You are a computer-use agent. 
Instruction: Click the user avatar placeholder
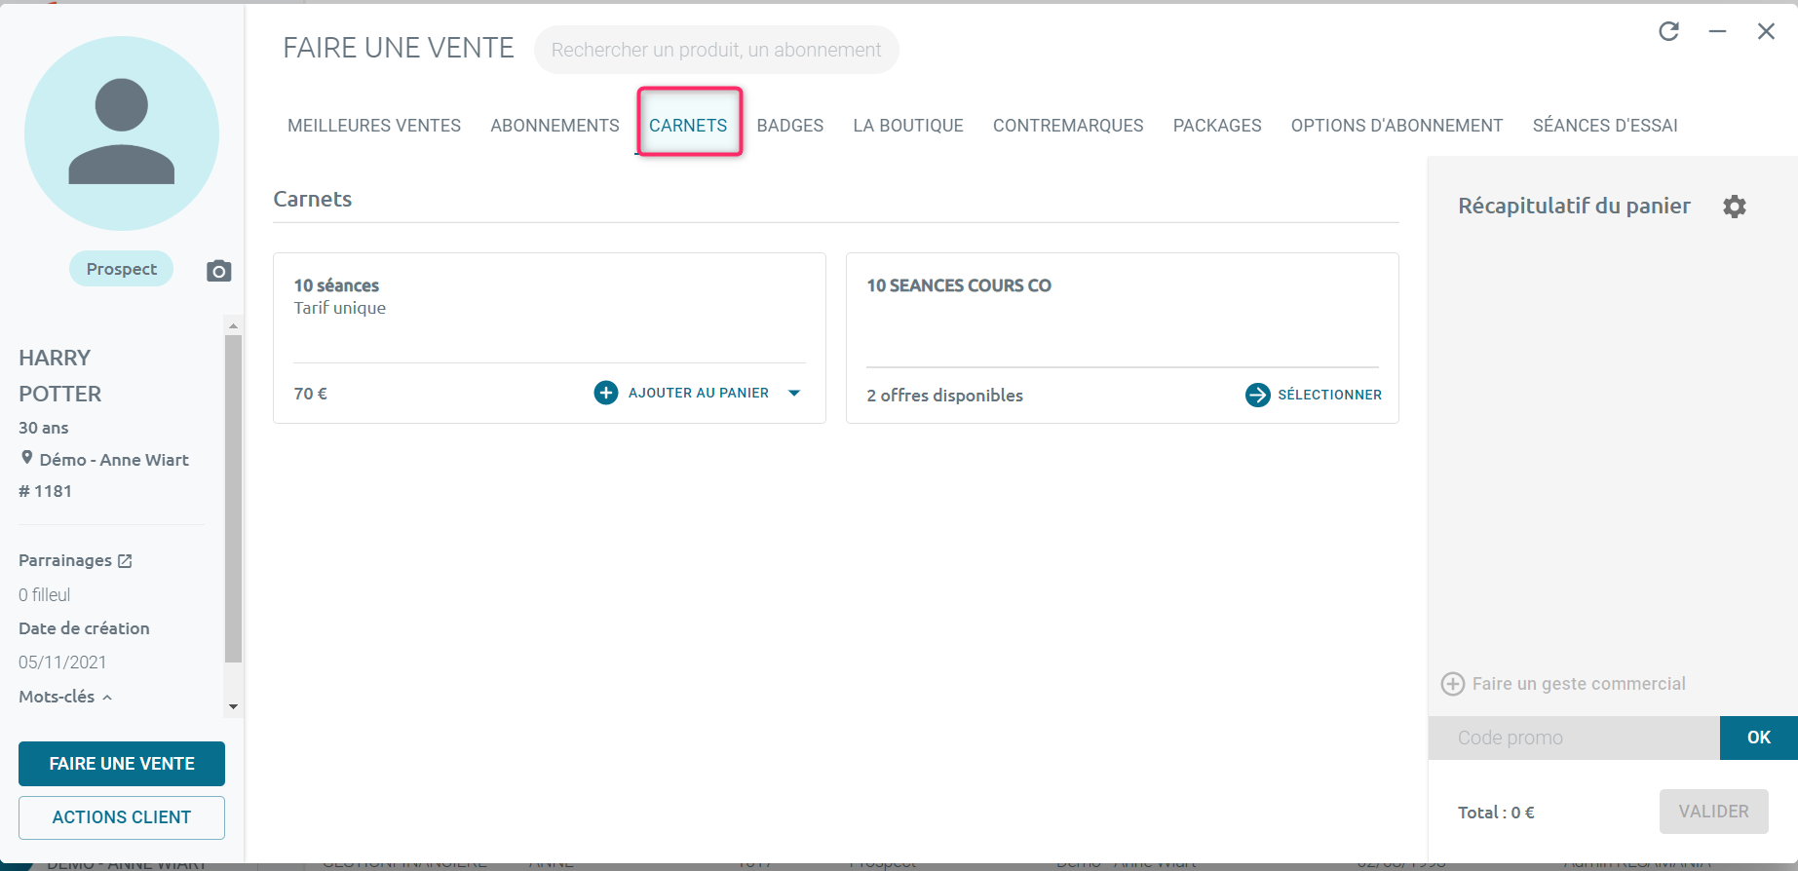[x=122, y=133]
